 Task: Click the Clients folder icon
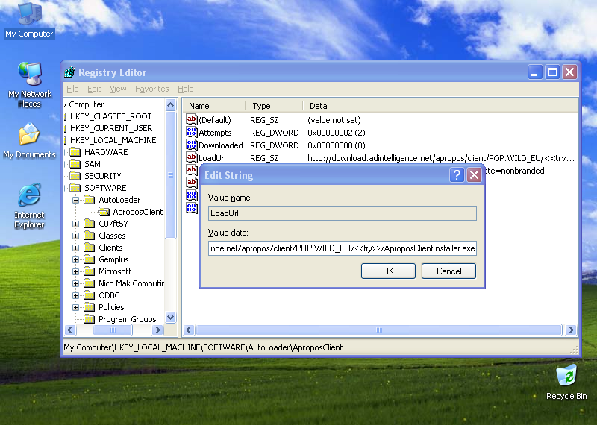click(89, 248)
